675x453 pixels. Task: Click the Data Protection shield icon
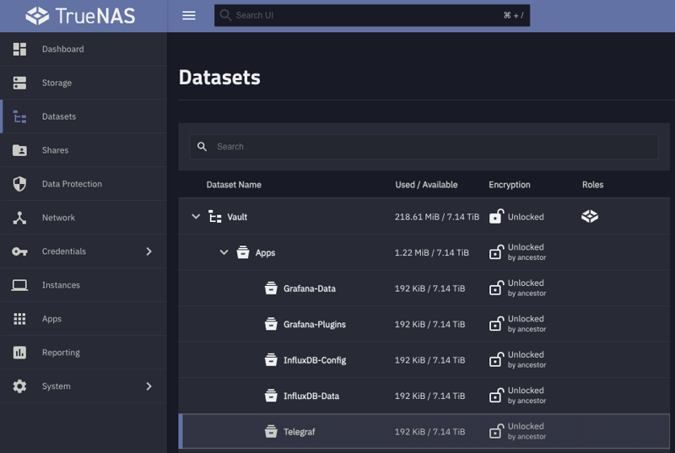(19, 184)
